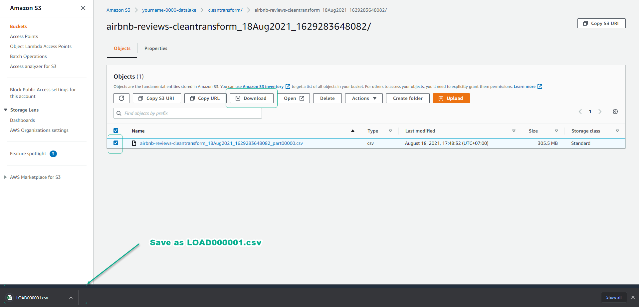Sort by Name ascending arrow
Viewport: 639px width, 307px height.
point(353,131)
